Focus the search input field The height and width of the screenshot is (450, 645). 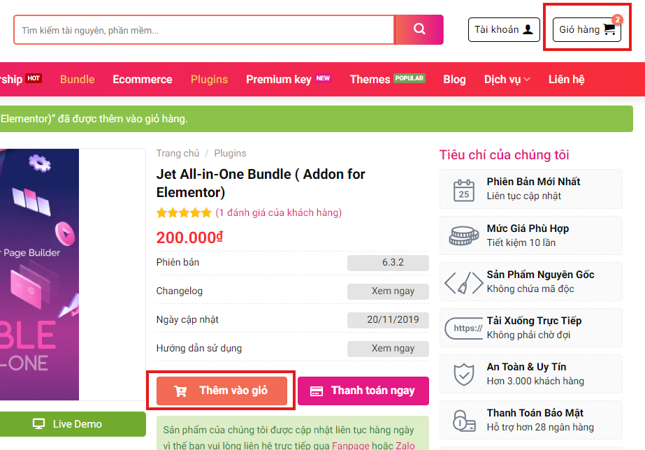click(204, 30)
